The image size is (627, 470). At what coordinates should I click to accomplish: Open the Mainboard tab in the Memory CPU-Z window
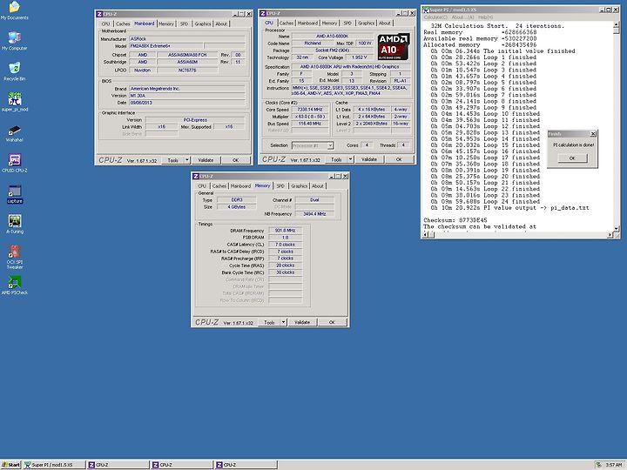(x=240, y=186)
